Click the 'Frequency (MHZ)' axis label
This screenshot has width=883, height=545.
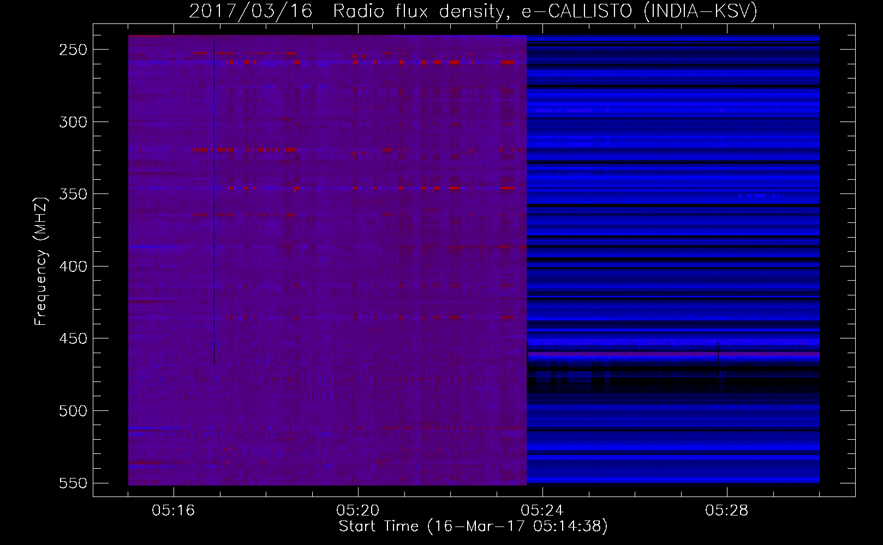(41, 261)
